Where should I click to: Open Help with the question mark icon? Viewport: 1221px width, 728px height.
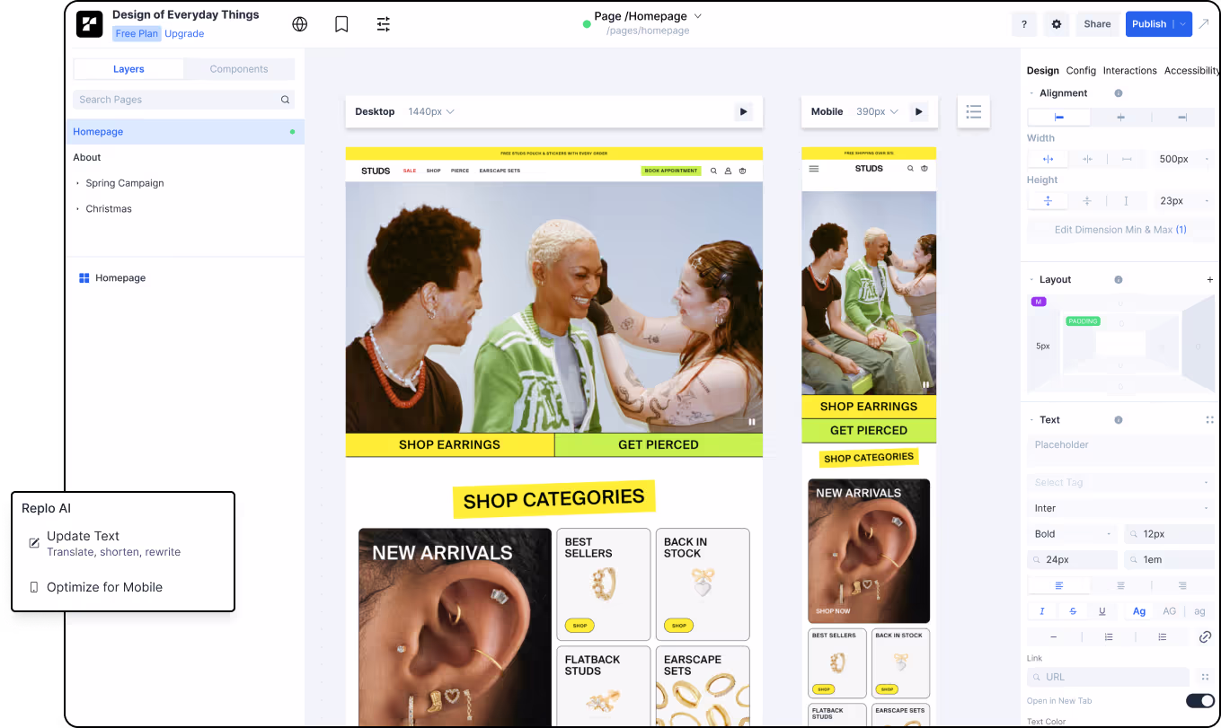(x=1023, y=23)
